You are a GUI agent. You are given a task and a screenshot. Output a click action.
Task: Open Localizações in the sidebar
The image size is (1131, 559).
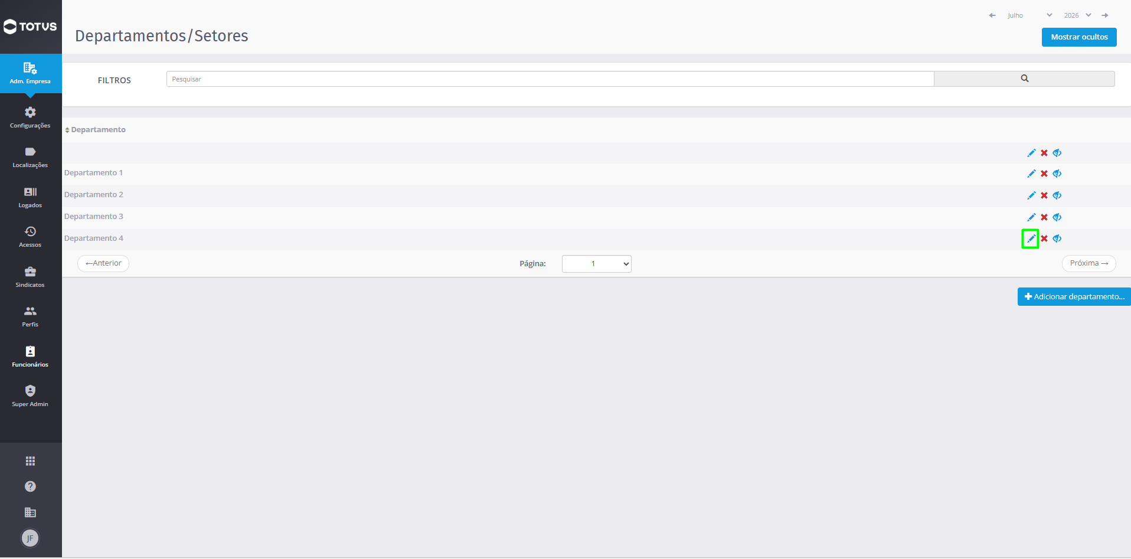pyautogui.click(x=30, y=157)
